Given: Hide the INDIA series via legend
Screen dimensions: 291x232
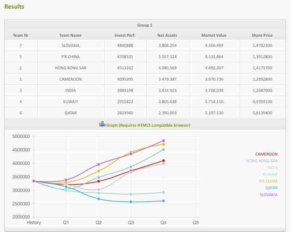Looking at the screenshot, I should pyautogui.click(x=272, y=168).
